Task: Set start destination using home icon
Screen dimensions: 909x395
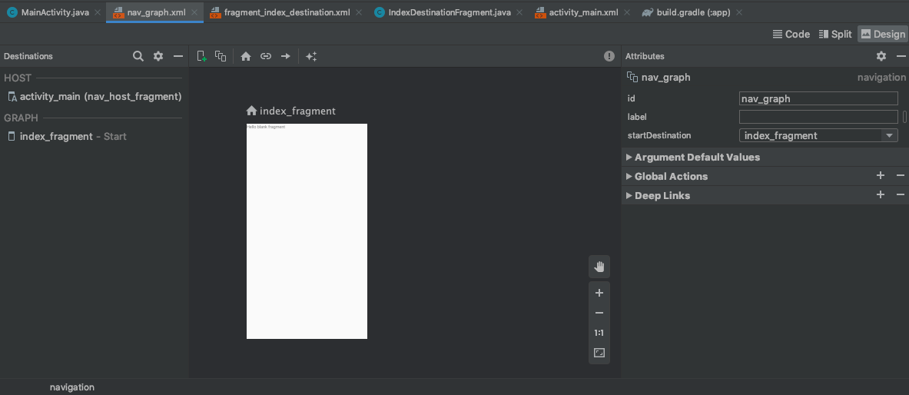Action: pyautogui.click(x=246, y=56)
